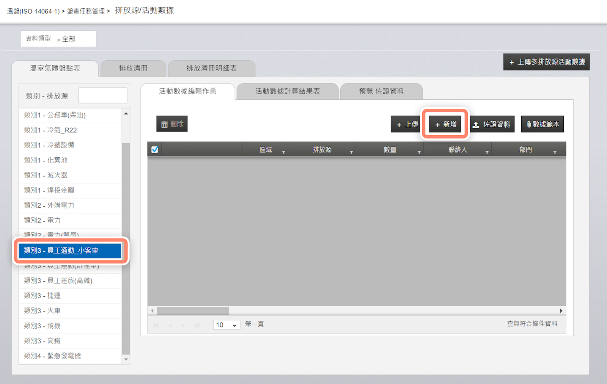Click the 區域 column header
607x384 pixels.
266,150
